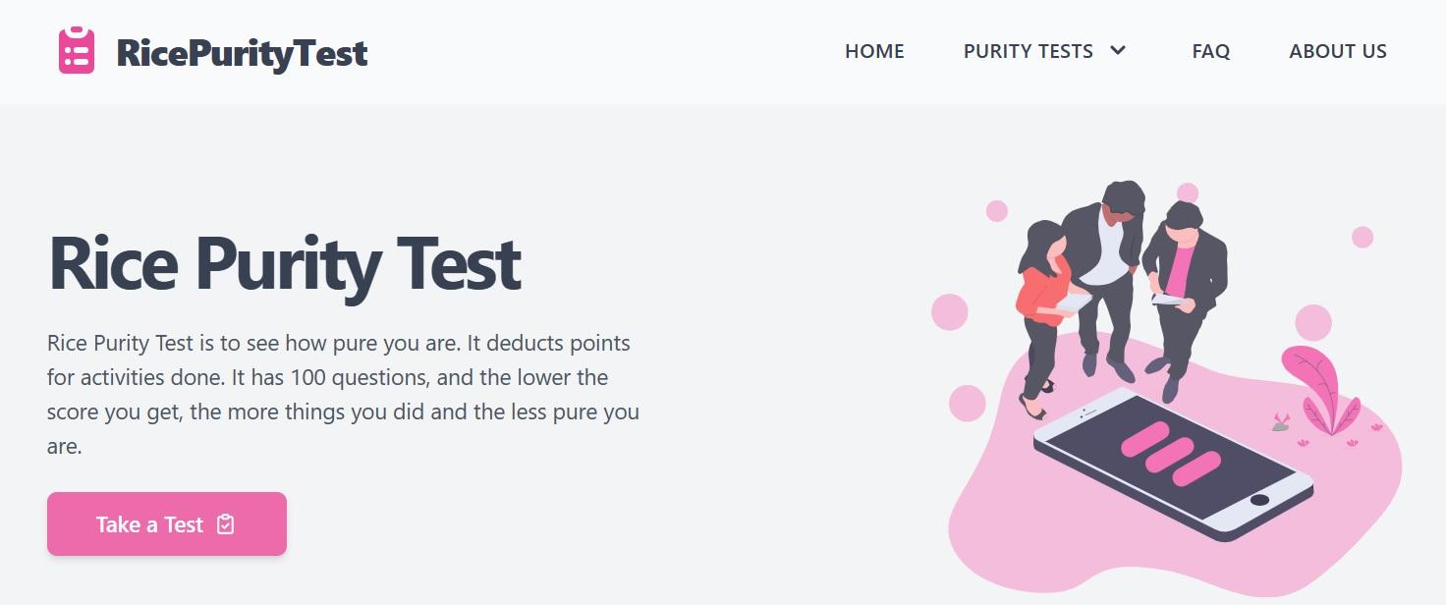This screenshot has height=605, width=1446.
Task: Click the pink clipboard logo icon
Action: pos(77,51)
